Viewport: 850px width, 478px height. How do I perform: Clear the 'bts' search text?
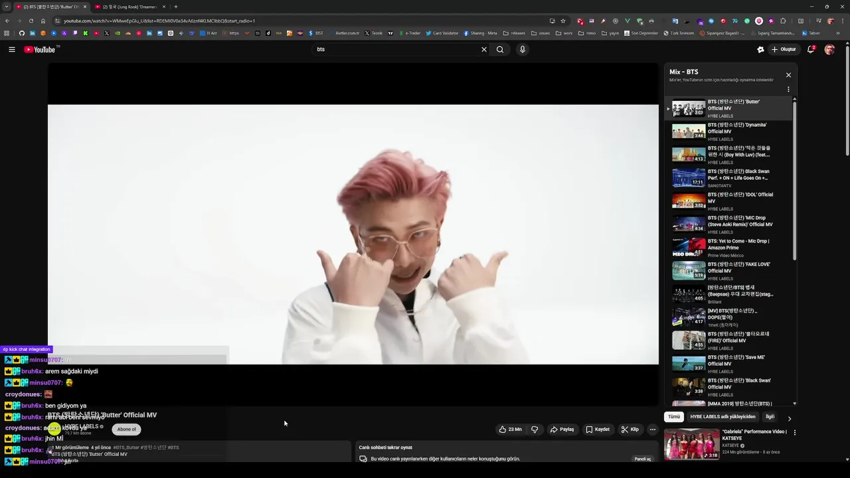[484, 49]
